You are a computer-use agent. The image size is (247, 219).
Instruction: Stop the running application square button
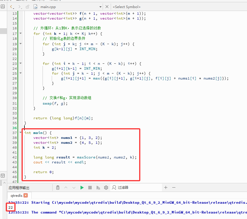tap(90, 188)
